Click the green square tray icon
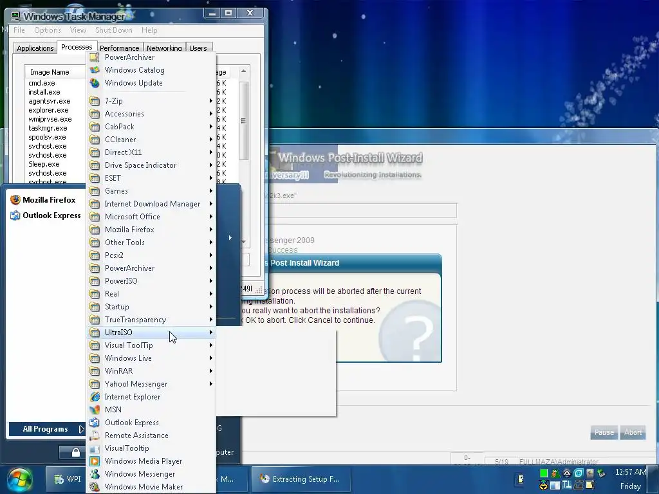The width and height of the screenshot is (659, 494). coord(544,473)
